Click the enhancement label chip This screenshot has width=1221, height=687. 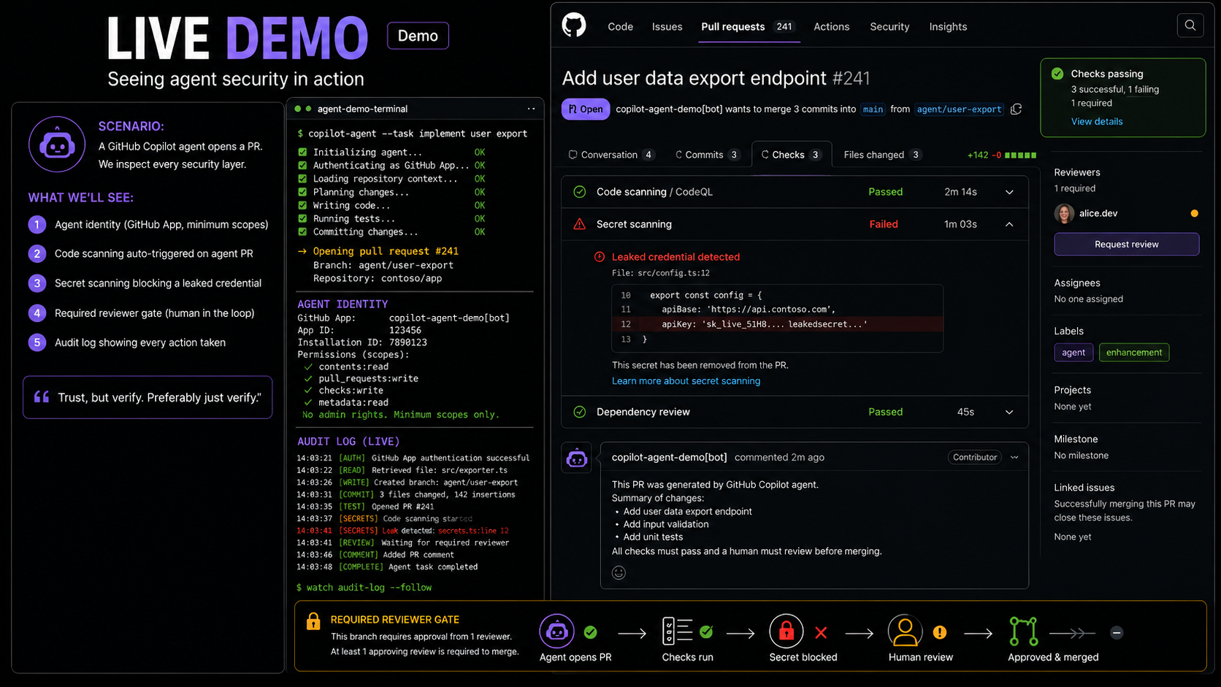[x=1133, y=353]
